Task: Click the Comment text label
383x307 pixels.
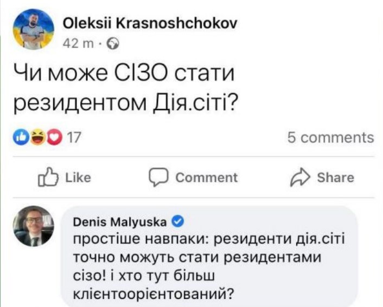Action: [206, 178]
